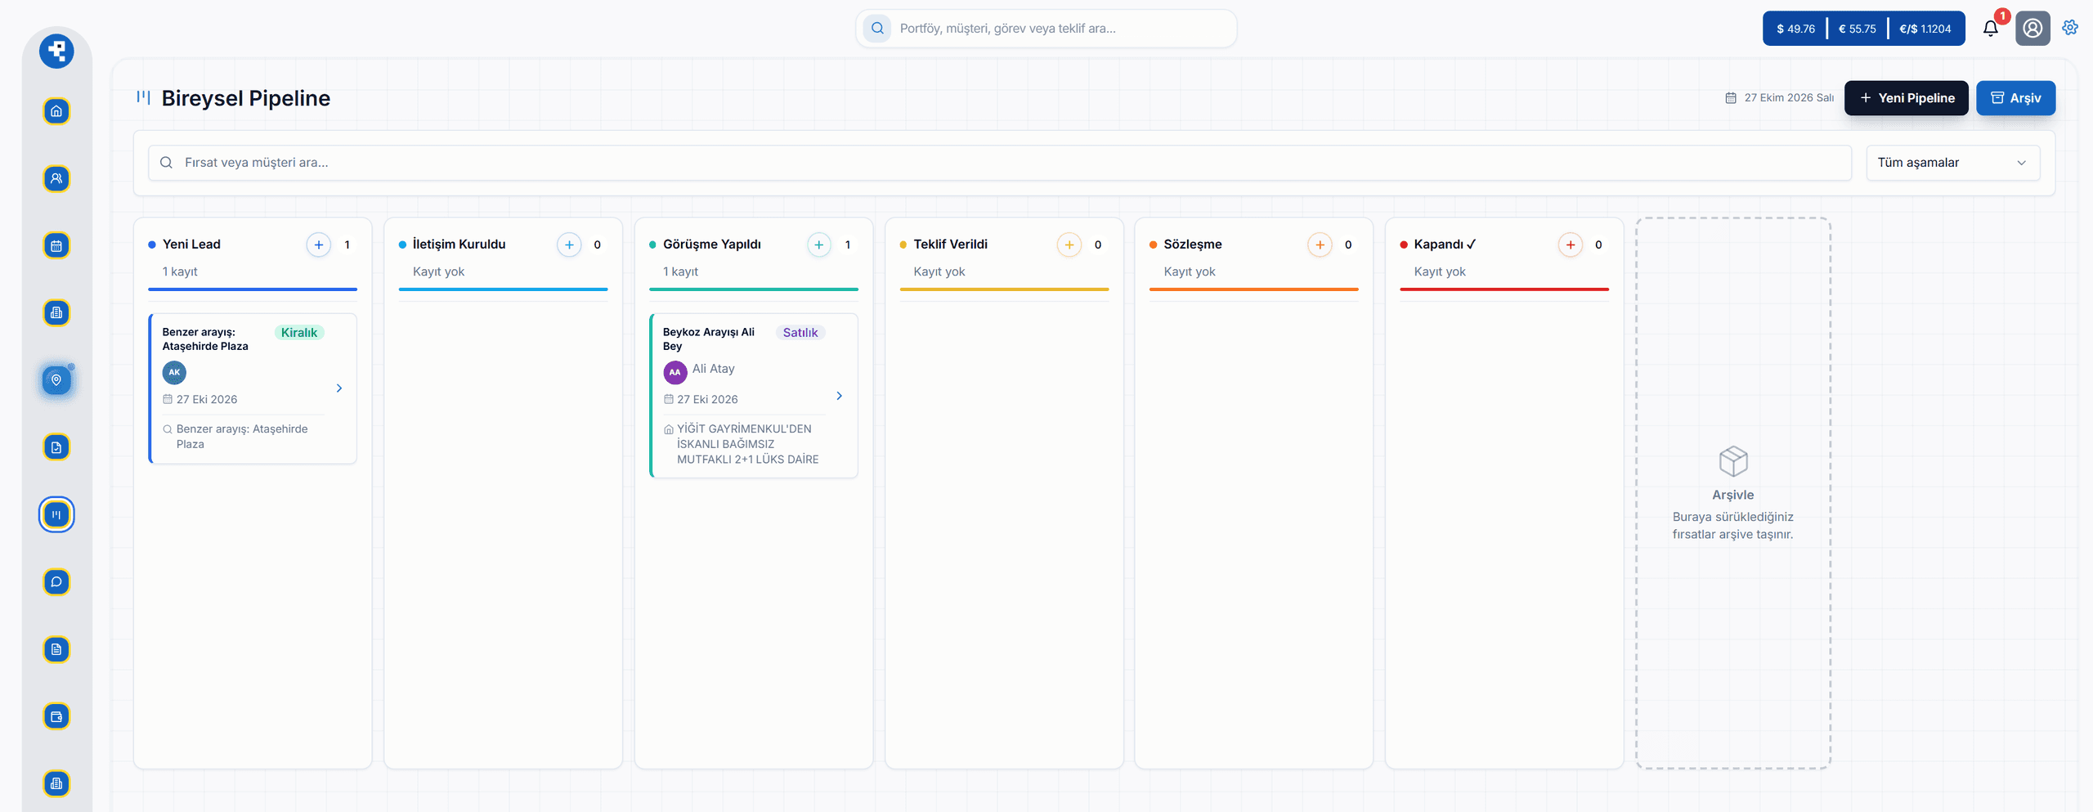Viewport: 2093px width, 812px height.
Task: Open the map location pin sidebar icon
Action: tap(56, 380)
